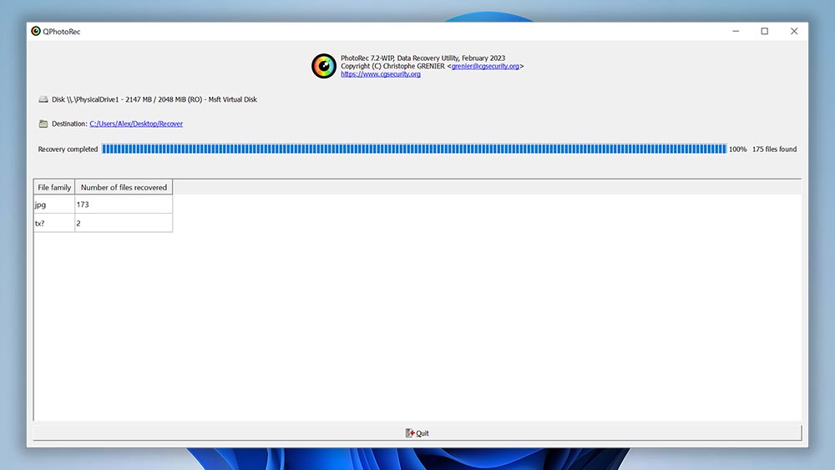This screenshot has width=835, height=470.
Task: Click the QPhotoRec title bar app icon
Action: [x=36, y=31]
